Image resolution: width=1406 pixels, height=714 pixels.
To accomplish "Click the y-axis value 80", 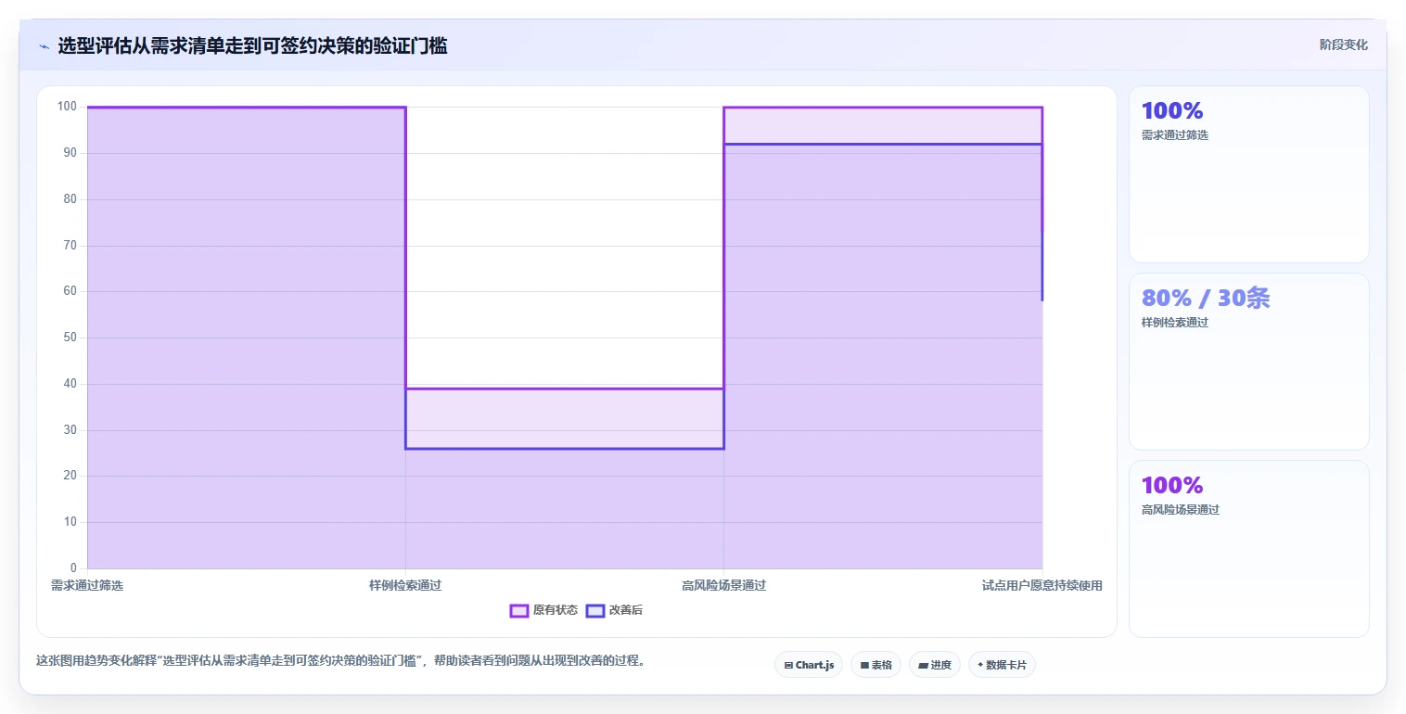I will point(70,199).
